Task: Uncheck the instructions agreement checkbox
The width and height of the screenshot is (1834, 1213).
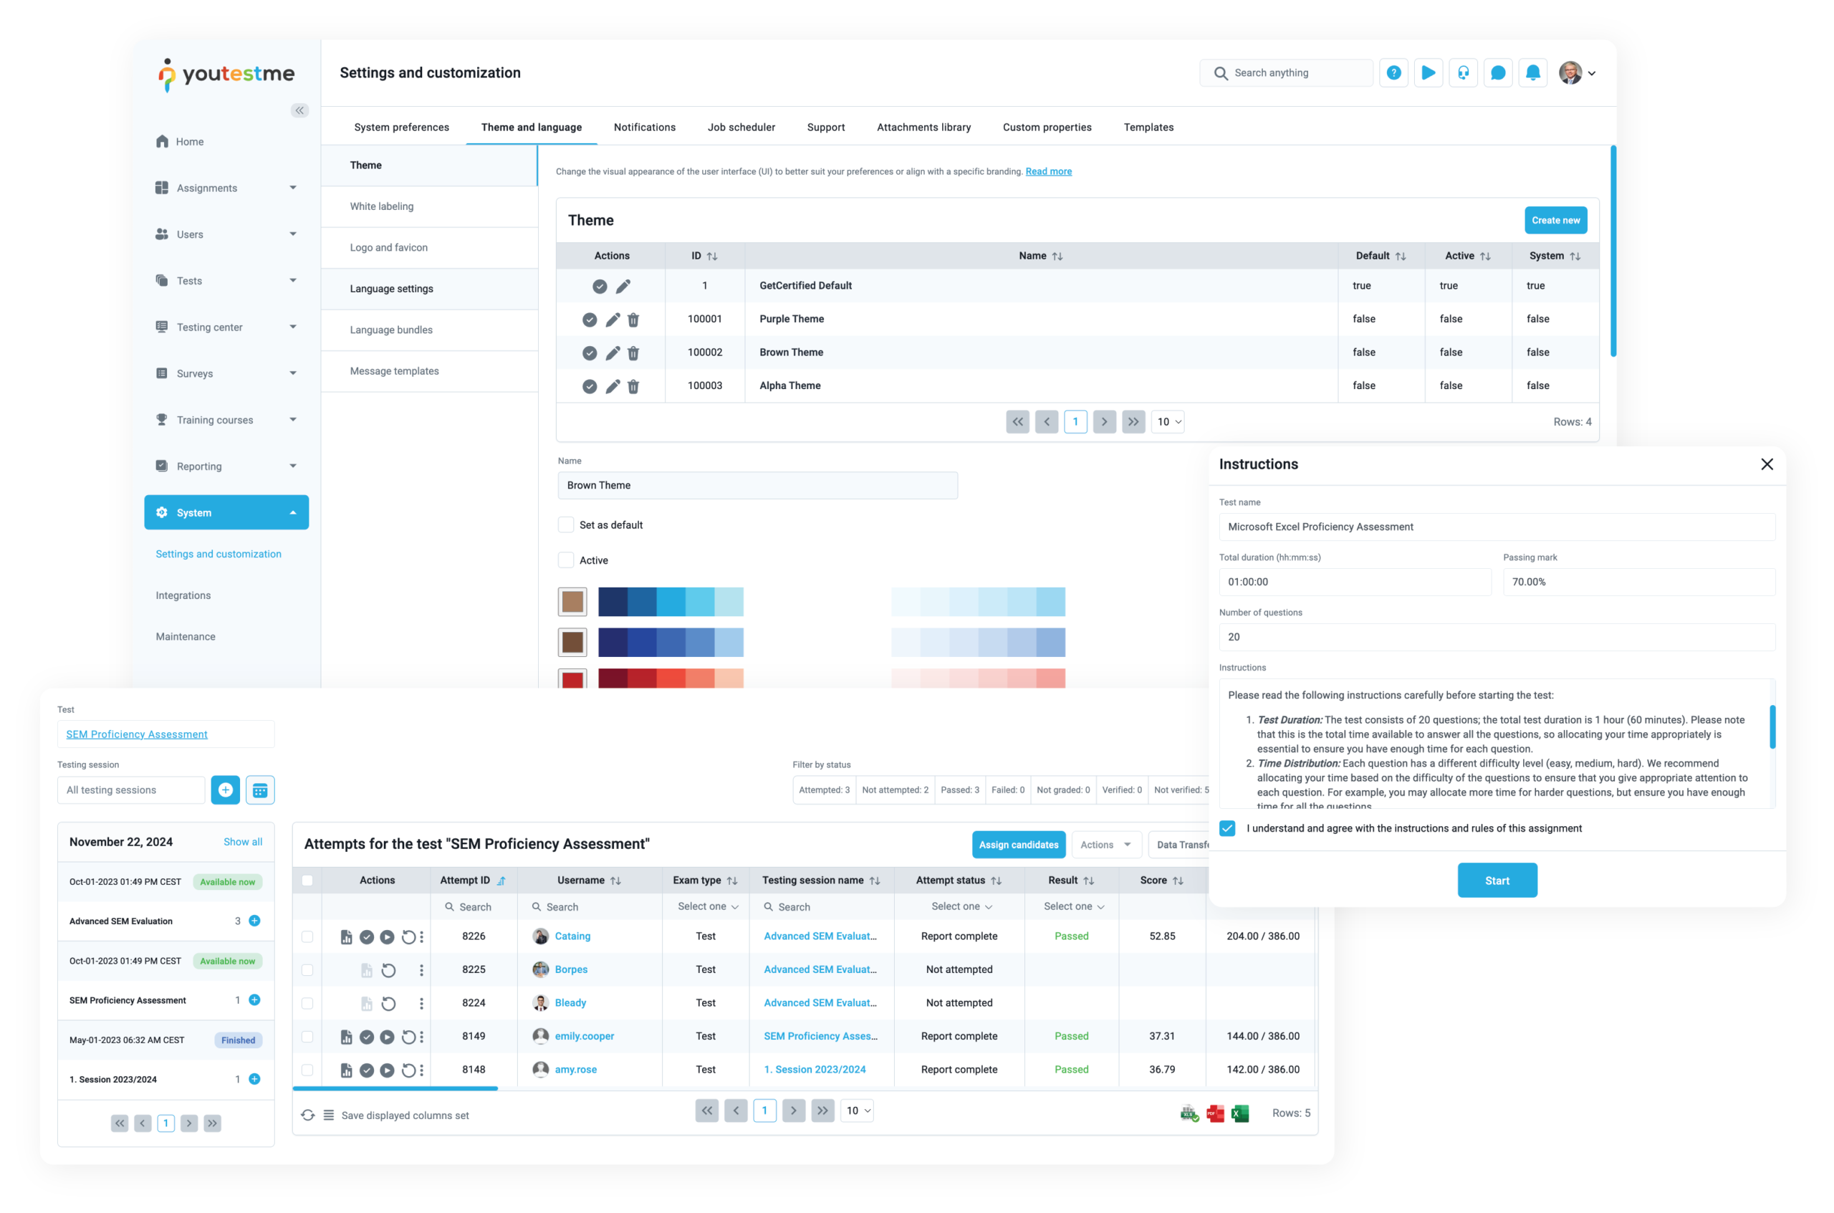Action: click(x=1228, y=828)
